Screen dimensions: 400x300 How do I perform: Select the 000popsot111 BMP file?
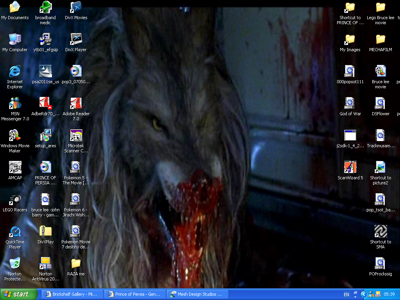350,71
